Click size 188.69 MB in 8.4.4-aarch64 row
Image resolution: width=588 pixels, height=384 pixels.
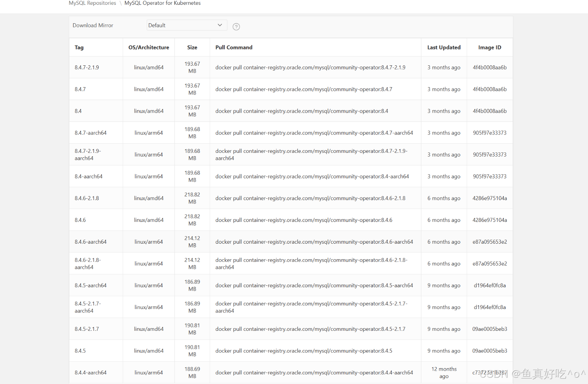192,372
